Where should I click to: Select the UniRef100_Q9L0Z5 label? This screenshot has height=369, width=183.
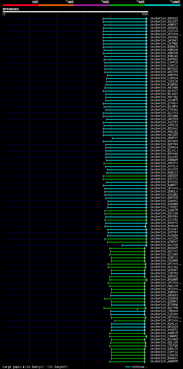164,342
